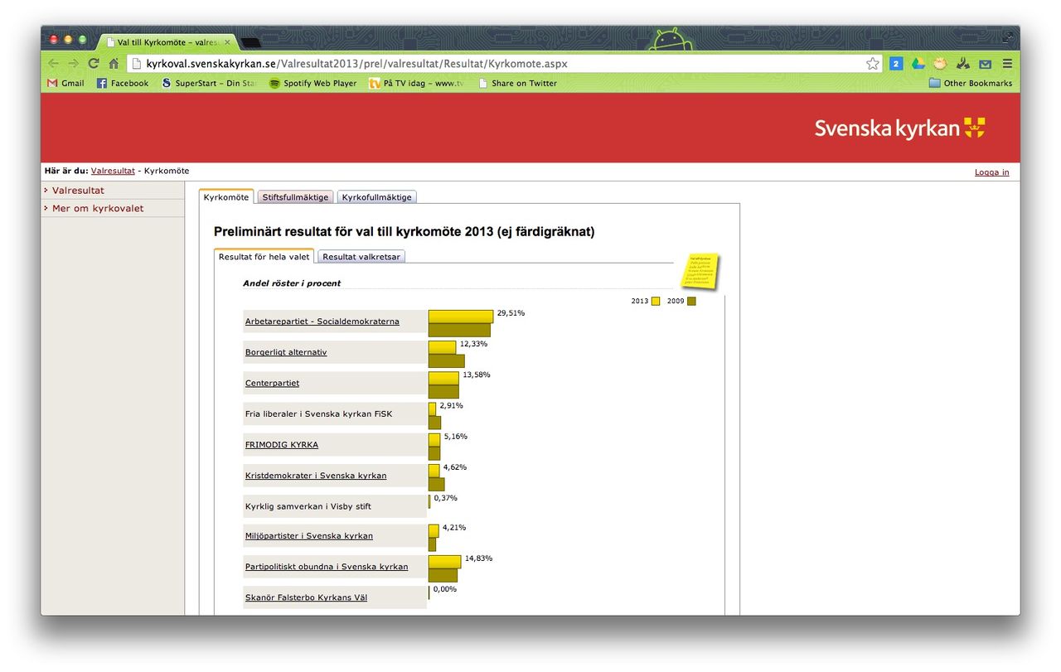Click the Chrome hamburger menu icon
Viewport: 1061px width, 672px height.
(1007, 63)
